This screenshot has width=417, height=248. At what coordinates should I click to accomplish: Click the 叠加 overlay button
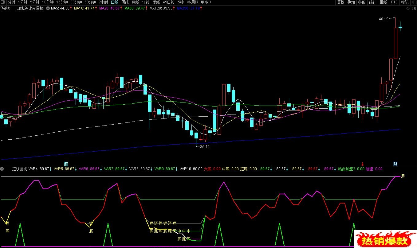[x=351, y=2]
